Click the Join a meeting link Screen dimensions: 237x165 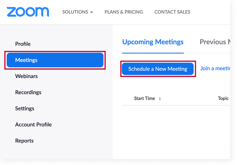coord(216,68)
